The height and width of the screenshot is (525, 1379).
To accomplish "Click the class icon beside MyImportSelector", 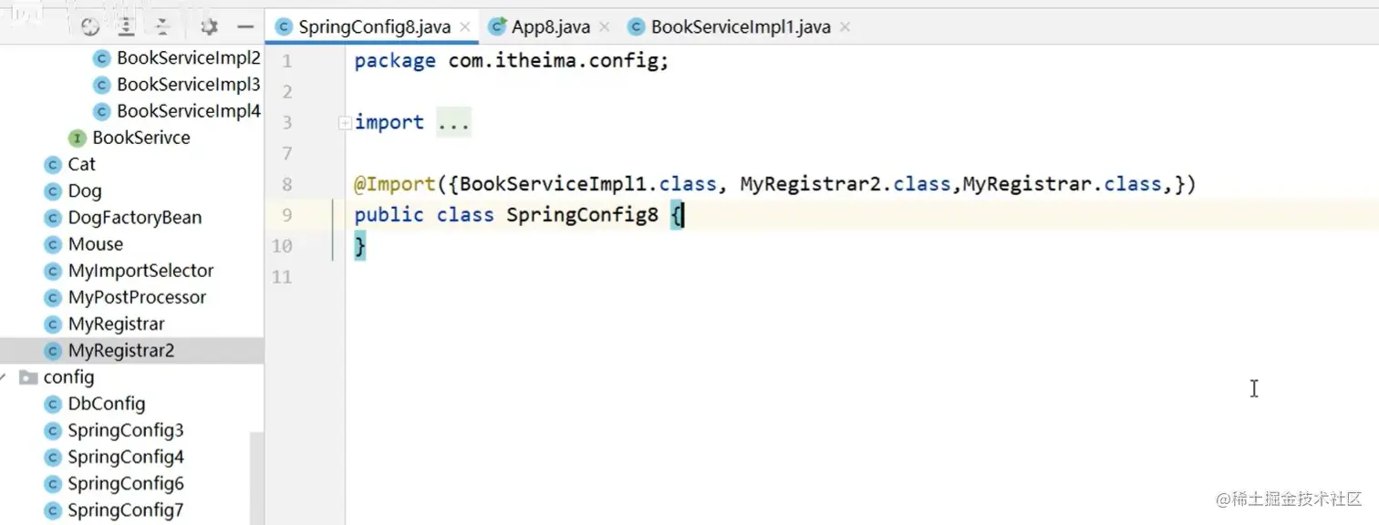I will (52, 271).
